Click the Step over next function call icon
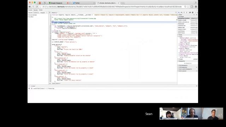This screenshot has width=226, height=127. (182, 13)
